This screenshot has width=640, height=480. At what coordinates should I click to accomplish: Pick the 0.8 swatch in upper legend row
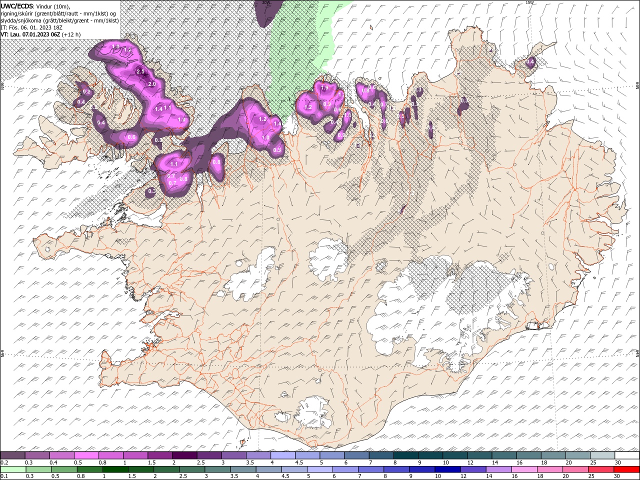111,455
